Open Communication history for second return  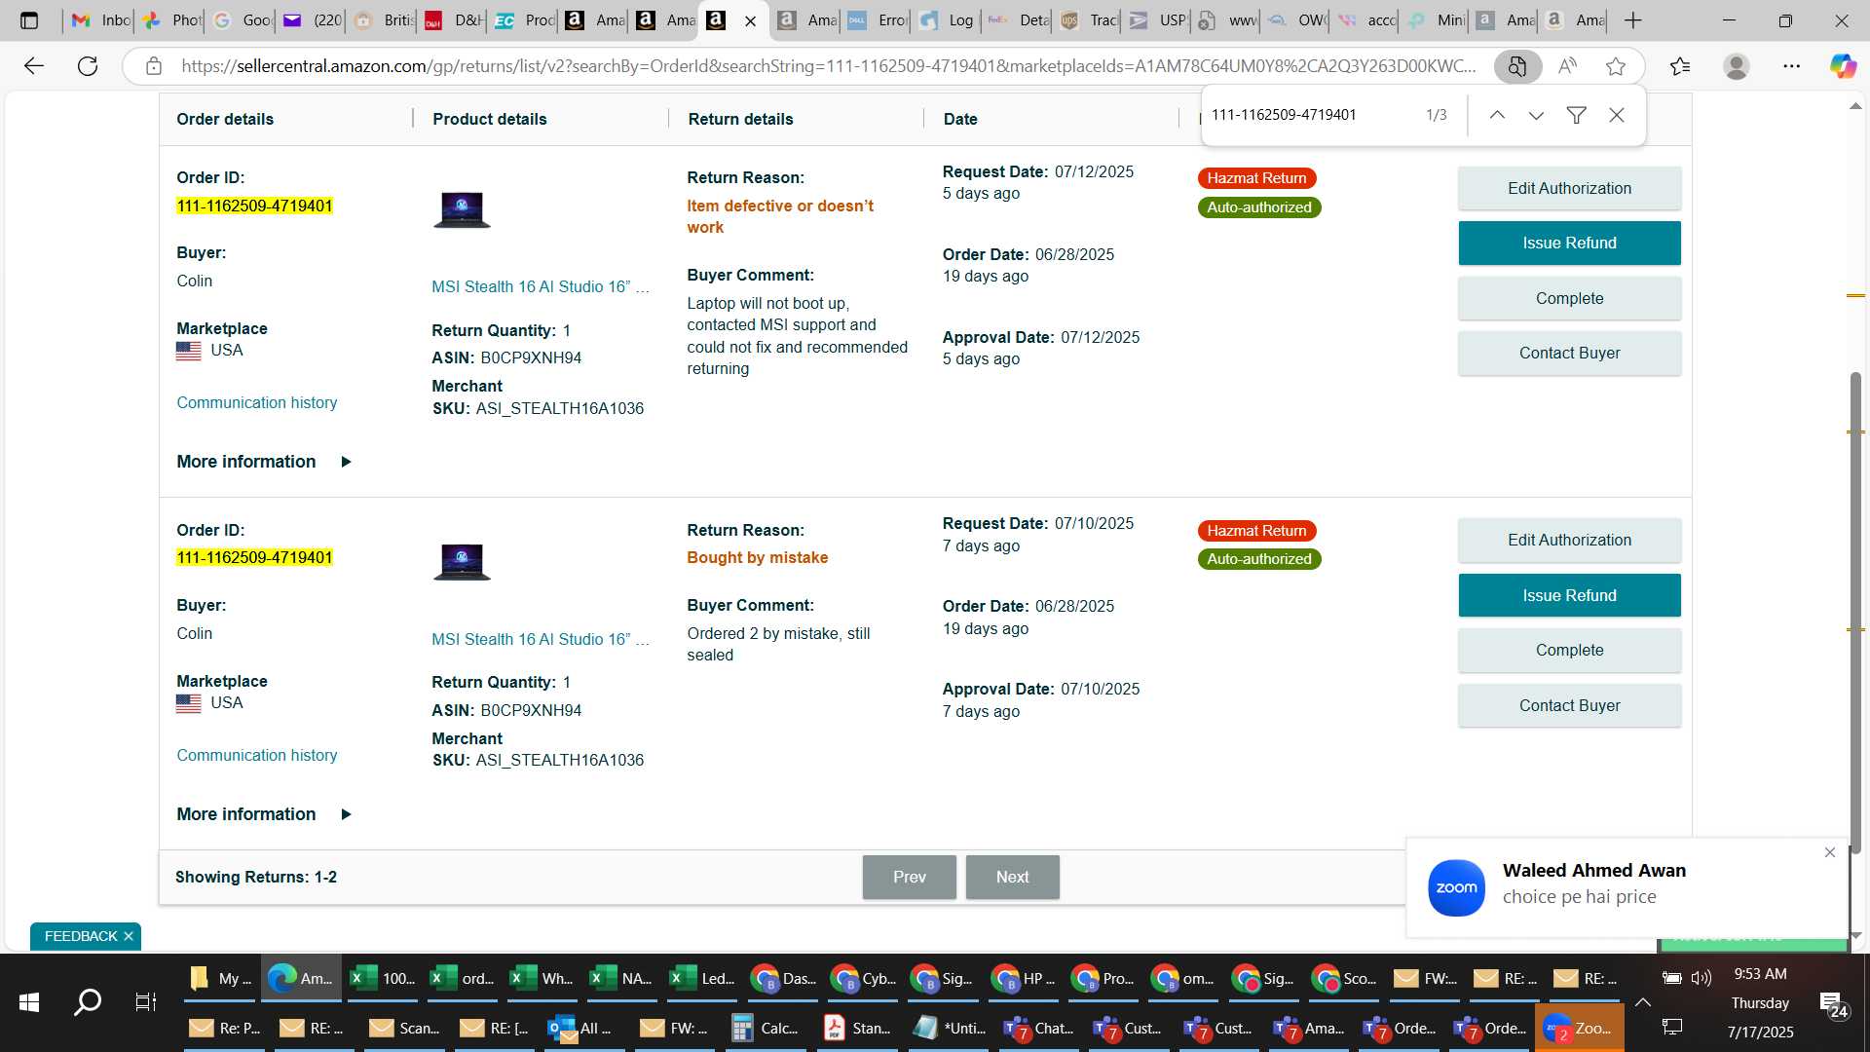[x=257, y=755]
